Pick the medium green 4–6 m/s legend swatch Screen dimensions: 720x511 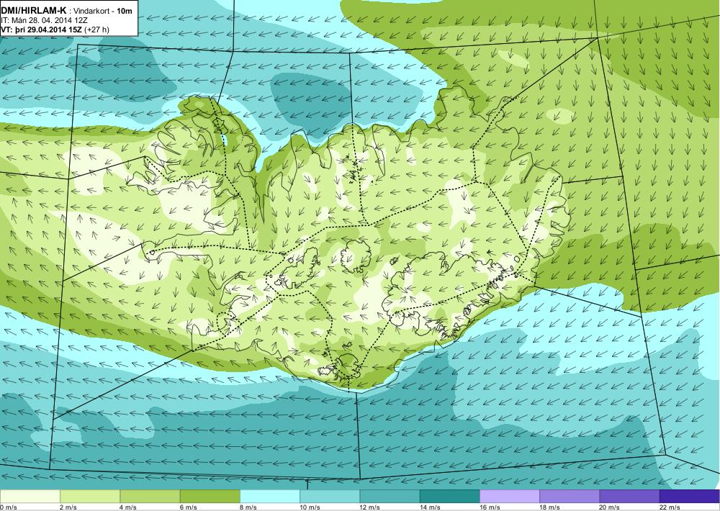point(150,497)
